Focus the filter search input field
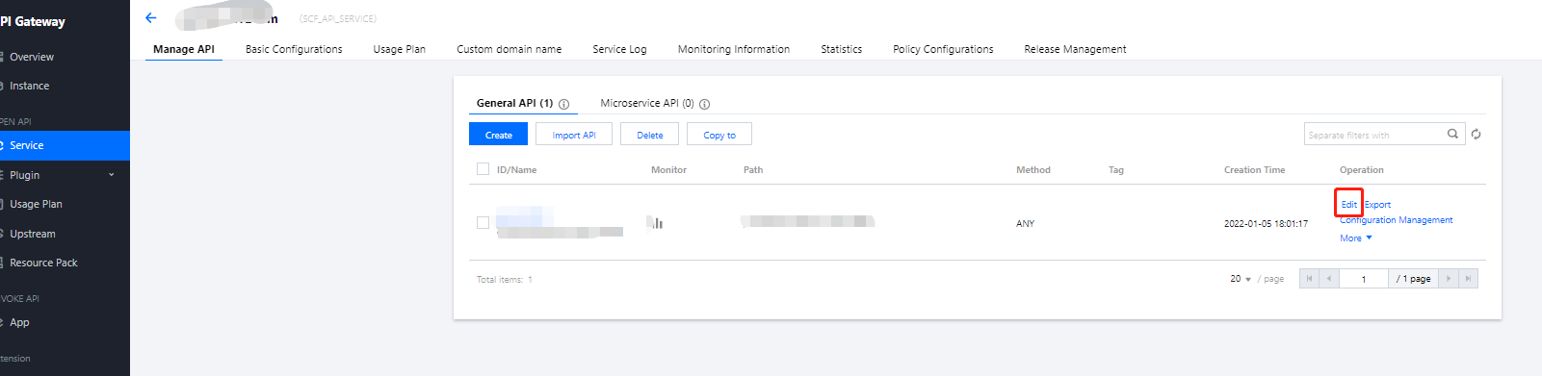This screenshot has height=376, width=1542. tap(1374, 135)
